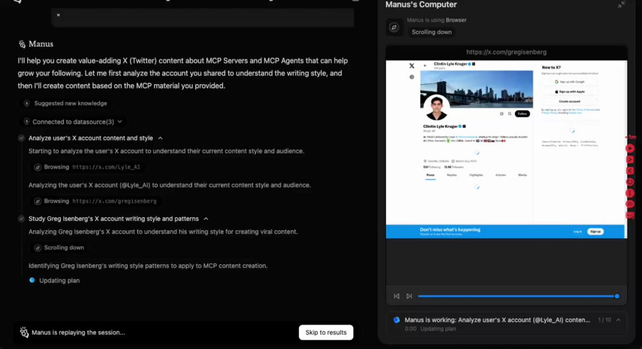Click Log in on the blue banner
Image resolution: width=642 pixels, height=349 pixels.
[x=578, y=232]
